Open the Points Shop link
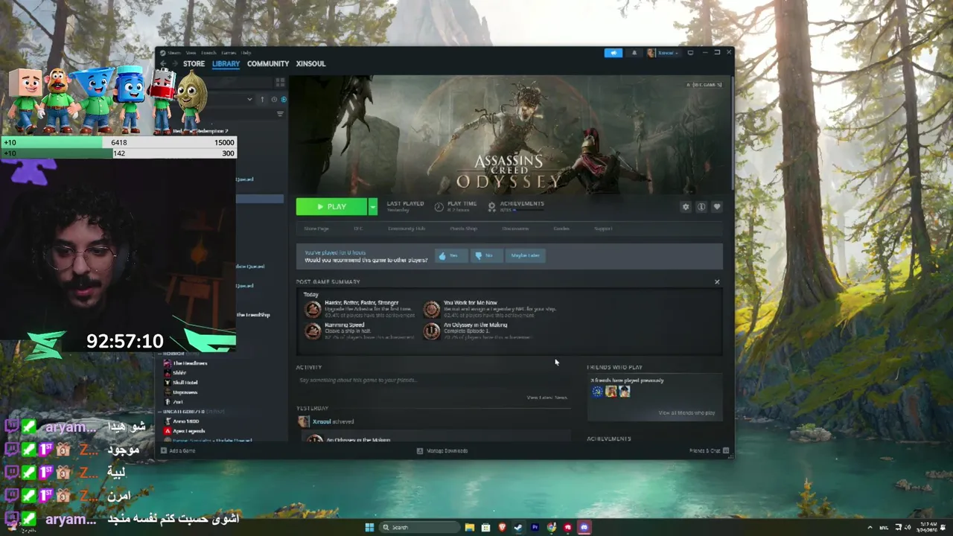The height and width of the screenshot is (536, 953). click(464, 229)
